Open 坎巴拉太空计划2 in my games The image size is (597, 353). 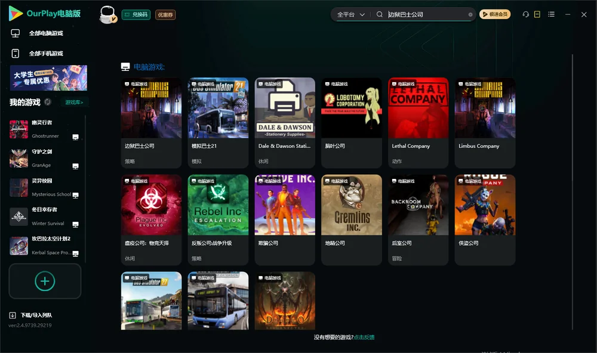tap(44, 246)
